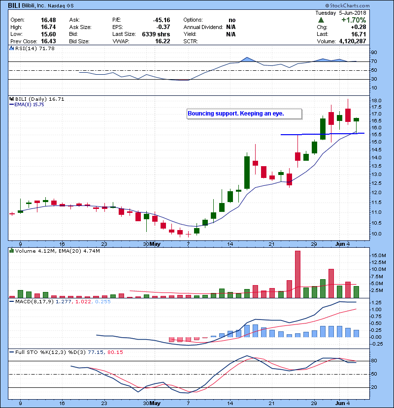Image resolution: width=394 pixels, height=408 pixels.
Task: Click the RSI(14) indicator icon
Action: point(11,48)
